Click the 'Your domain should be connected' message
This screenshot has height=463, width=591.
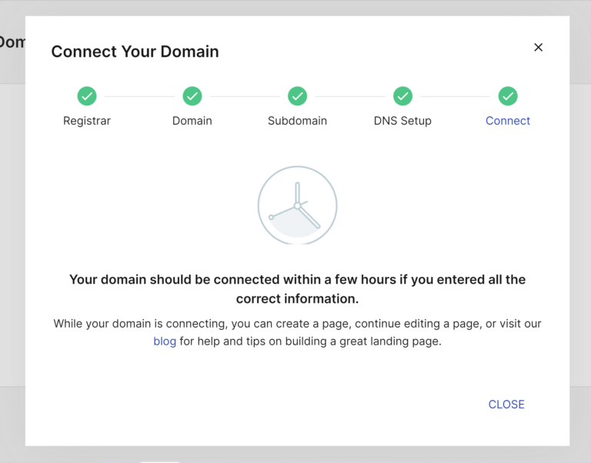point(297,289)
